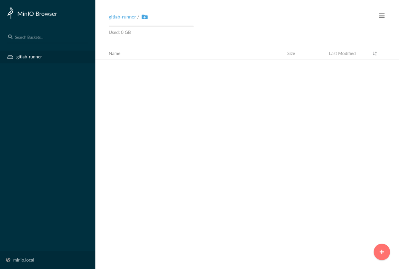The width and height of the screenshot is (399, 269).
Task: Click the MinIO Browser logo
Action: pos(32,14)
